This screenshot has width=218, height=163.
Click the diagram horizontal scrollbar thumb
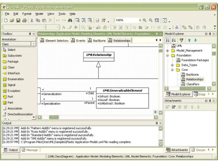pyautogui.click(x=54, y=117)
